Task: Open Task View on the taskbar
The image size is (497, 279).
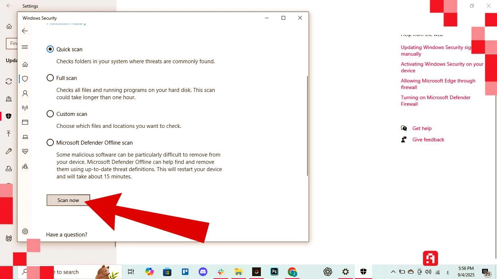Action: 131,272
